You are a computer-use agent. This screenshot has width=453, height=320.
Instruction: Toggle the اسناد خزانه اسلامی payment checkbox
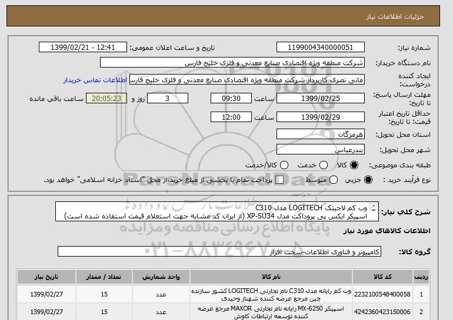tap(279, 180)
